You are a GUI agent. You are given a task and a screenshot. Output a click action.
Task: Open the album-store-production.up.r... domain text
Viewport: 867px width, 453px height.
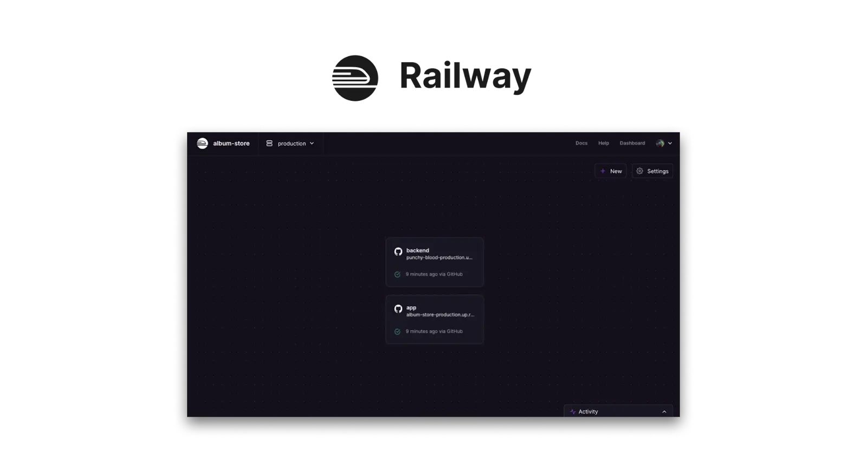[440, 315]
